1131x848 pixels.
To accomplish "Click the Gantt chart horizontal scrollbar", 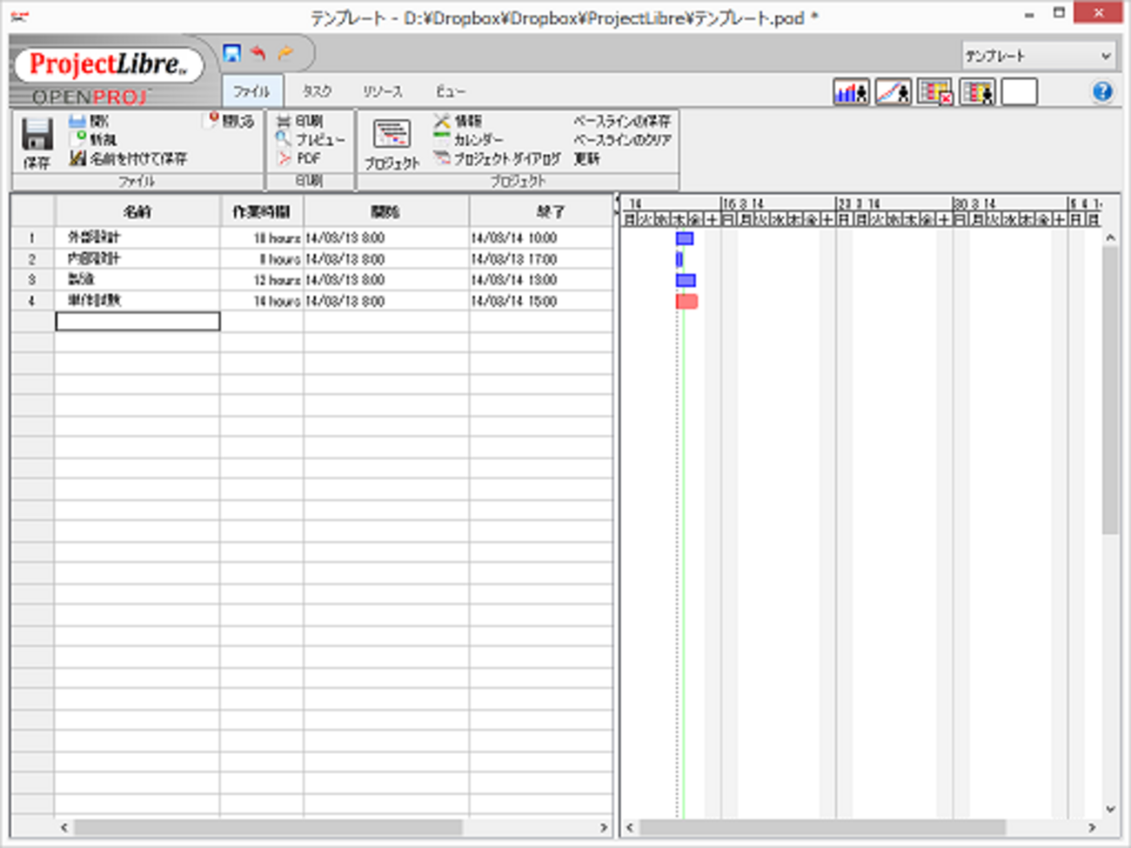I will 822,827.
